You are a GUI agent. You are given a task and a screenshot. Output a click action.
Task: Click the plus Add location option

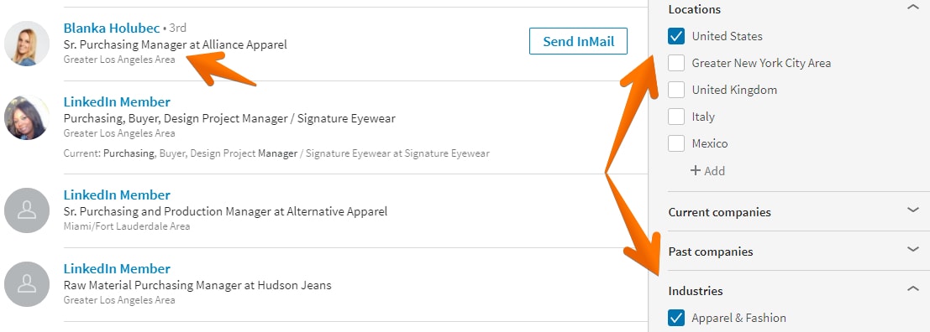(x=707, y=171)
